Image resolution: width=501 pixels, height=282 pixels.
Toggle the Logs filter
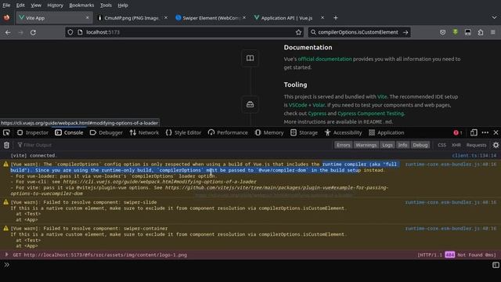click(387, 145)
